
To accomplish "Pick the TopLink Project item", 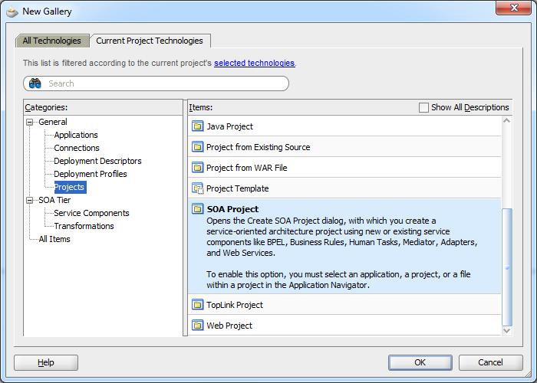I will 235,305.
